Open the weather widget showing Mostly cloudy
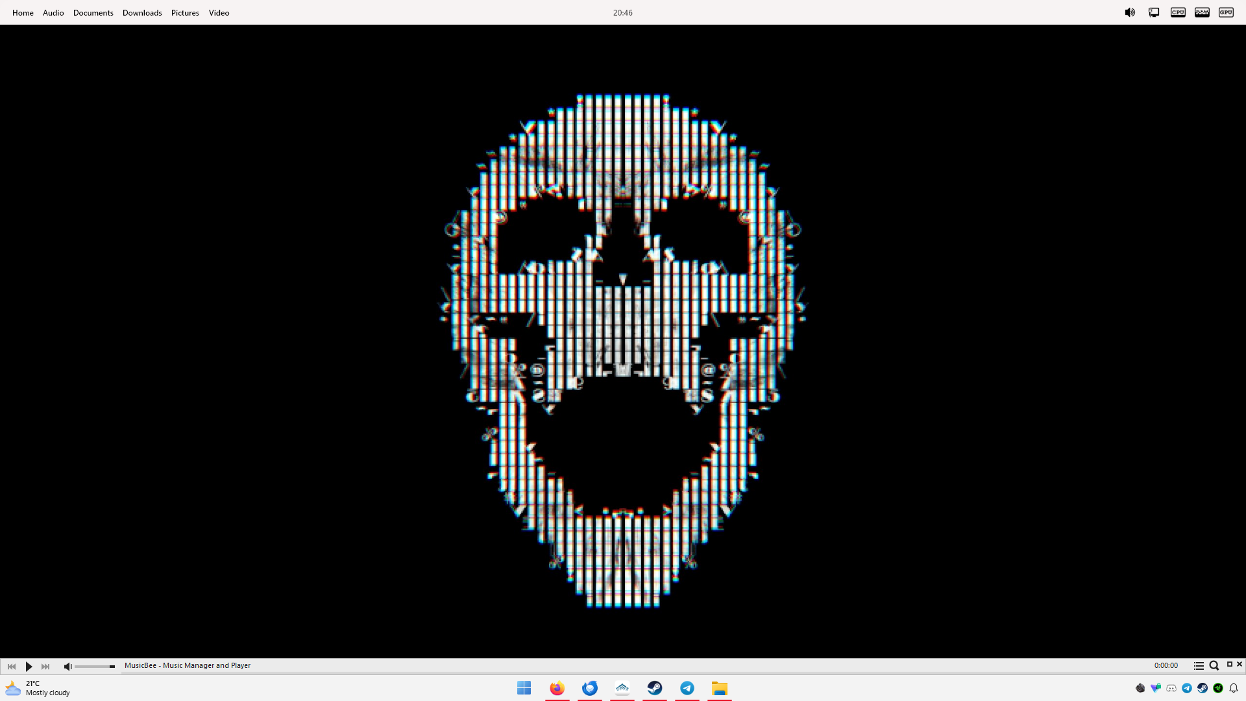This screenshot has width=1246, height=701. click(38, 688)
